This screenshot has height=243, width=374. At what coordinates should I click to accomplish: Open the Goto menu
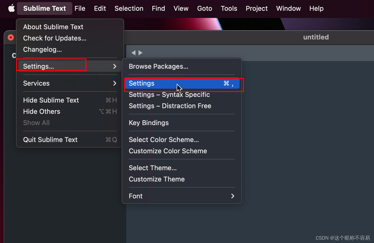pyautogui.click(x=204, y=8)
